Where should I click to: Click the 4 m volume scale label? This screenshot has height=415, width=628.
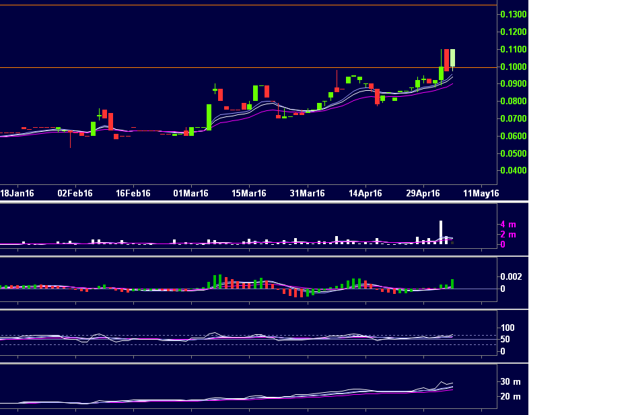pyautogui.click(x=508, y=225)
